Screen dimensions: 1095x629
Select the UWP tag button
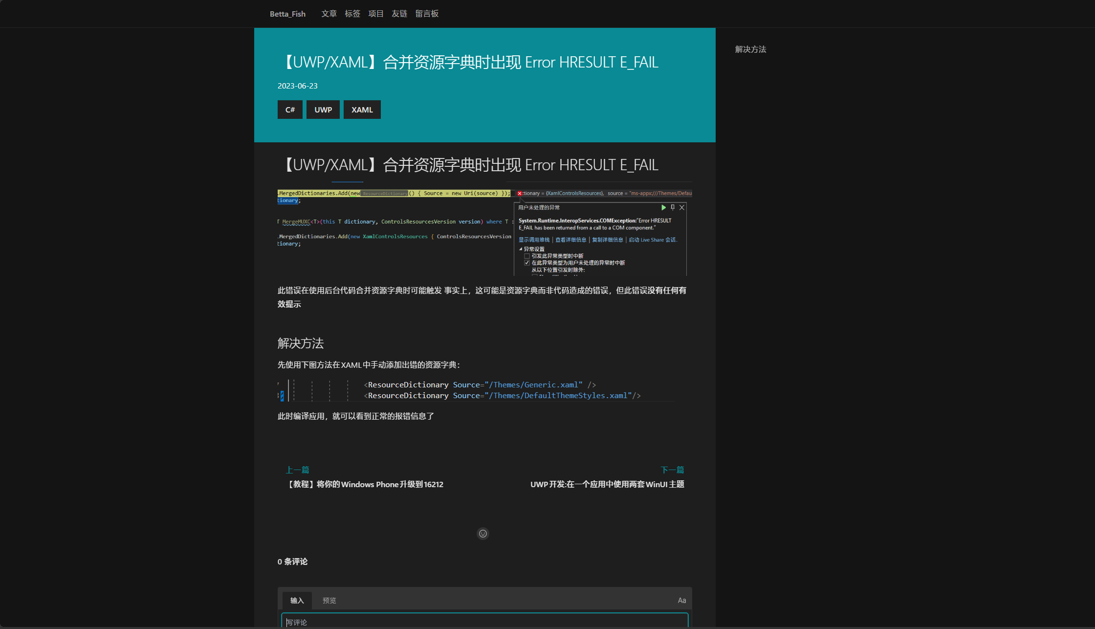coord(323,110)
